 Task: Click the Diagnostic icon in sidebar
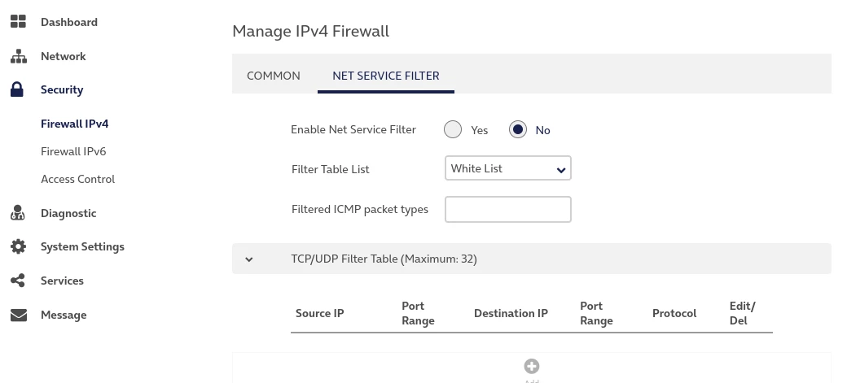click(x=18, y=213)
